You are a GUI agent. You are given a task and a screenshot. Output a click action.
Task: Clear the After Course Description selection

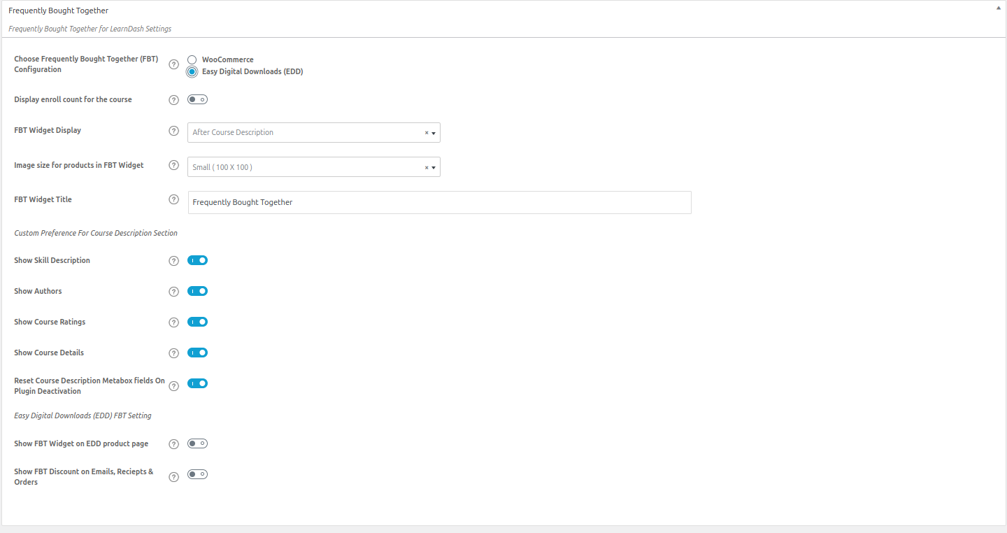[427, 133]
